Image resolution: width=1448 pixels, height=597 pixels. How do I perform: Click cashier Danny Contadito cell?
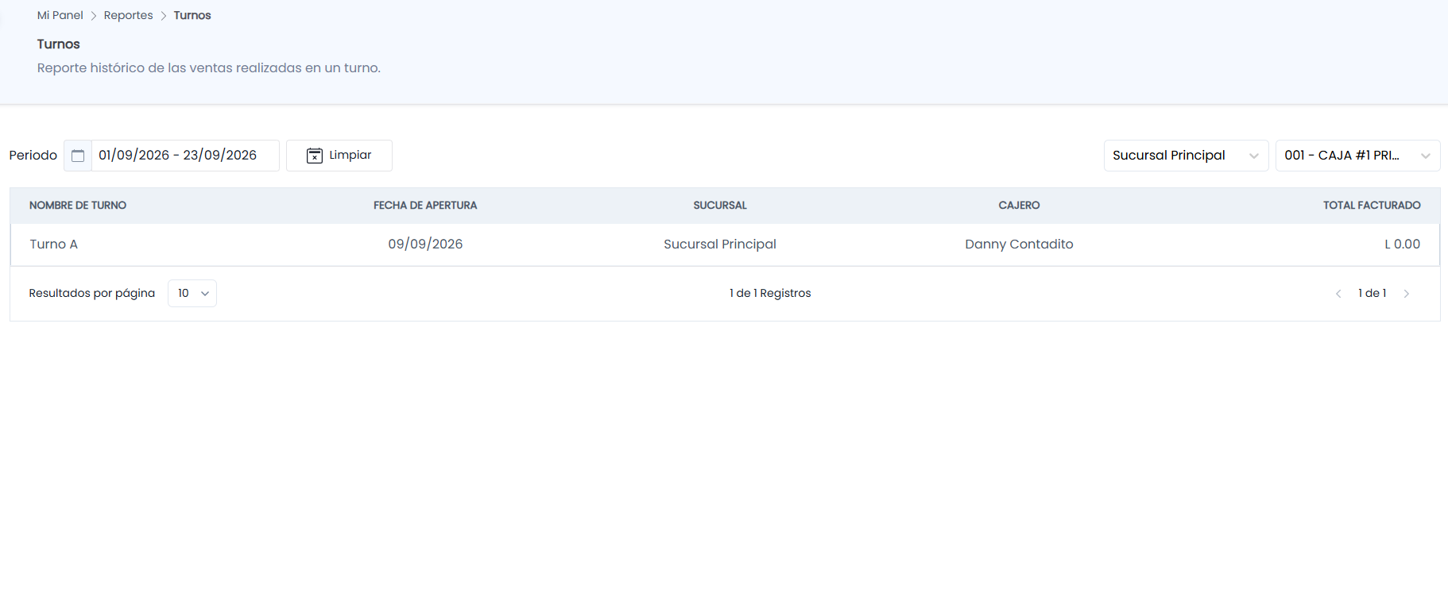pyautogui.click(x=1019, y=245)
